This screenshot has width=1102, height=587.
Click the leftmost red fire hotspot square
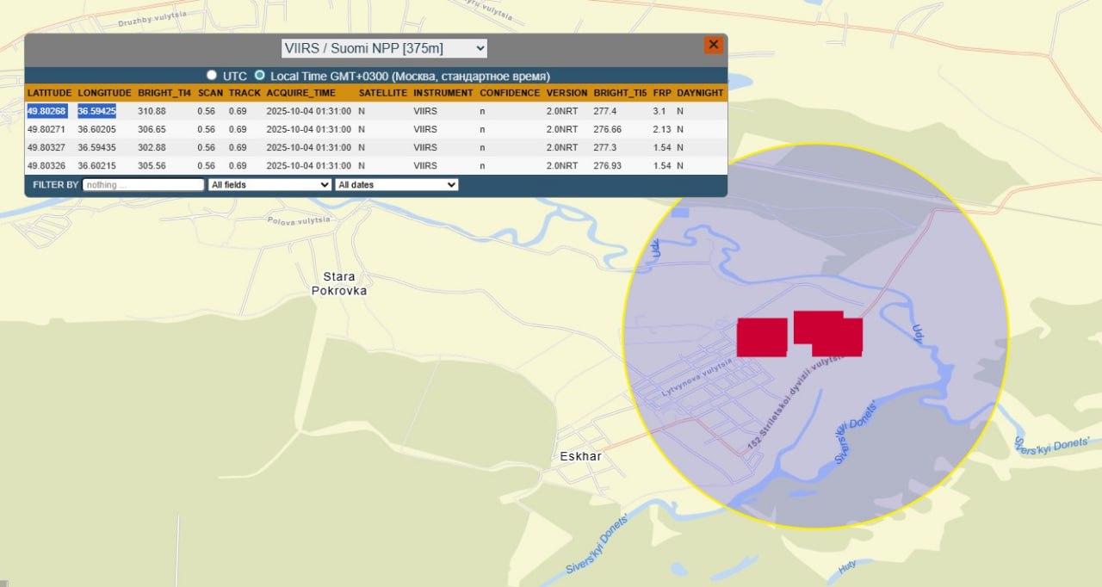(762, 337)
